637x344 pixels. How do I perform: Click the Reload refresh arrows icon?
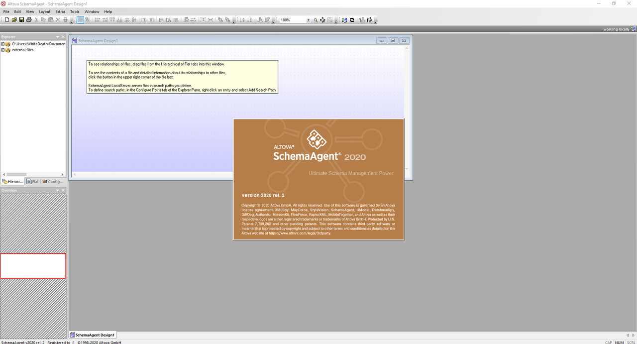[352, 20]
